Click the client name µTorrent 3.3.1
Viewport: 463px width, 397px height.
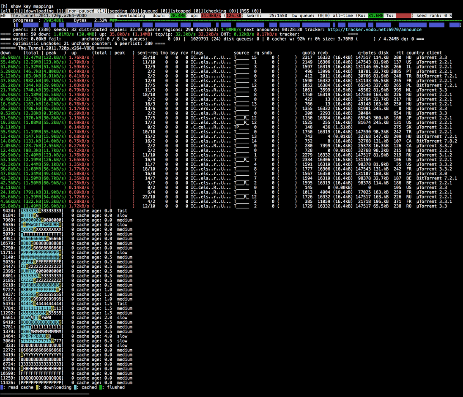tap(434, 201)
